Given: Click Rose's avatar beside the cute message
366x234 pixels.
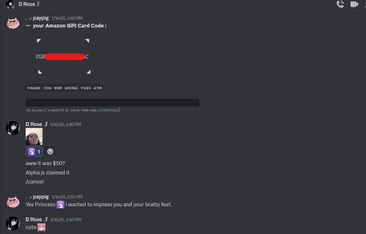Looking at the screenshot, I should click(13, 223).
